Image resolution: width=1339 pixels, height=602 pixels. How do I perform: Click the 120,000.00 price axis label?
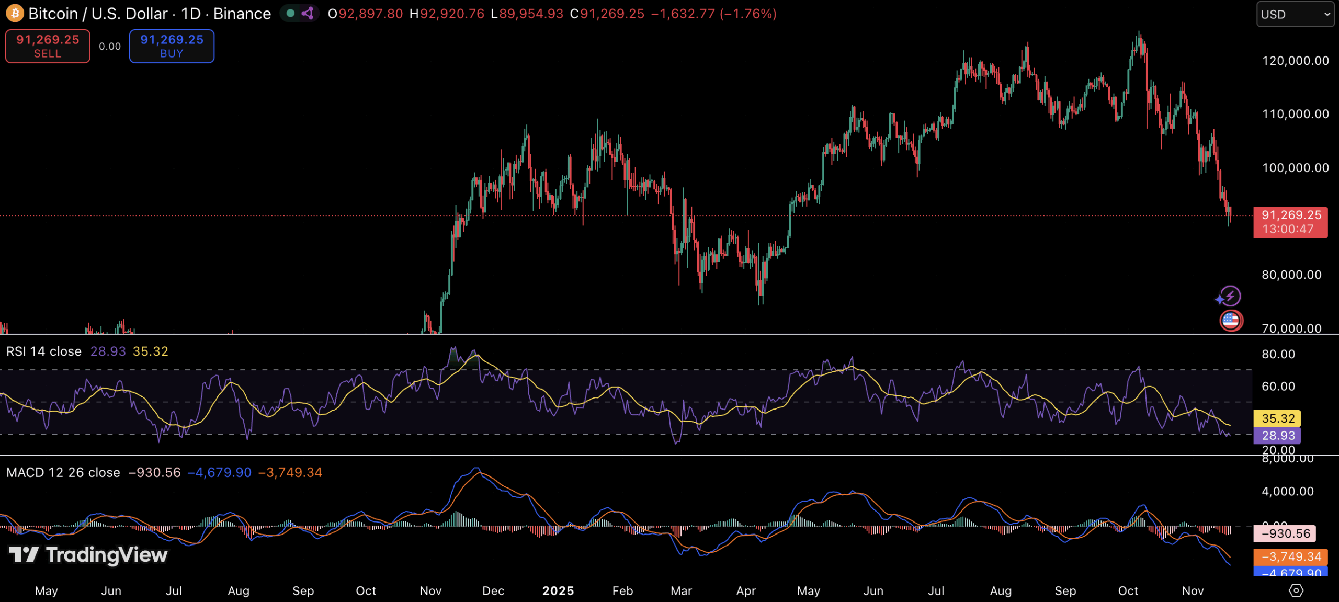(1296, 61)
